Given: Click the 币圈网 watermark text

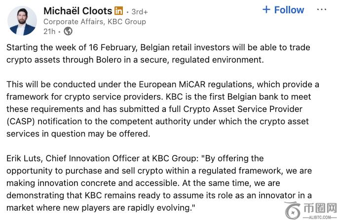Looking at the screenshot, I should [x=319, y=207].
